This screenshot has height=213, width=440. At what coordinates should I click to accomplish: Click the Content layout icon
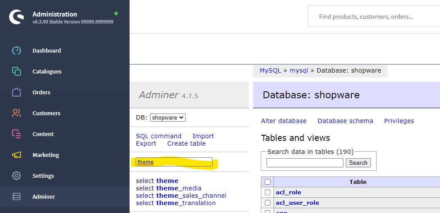pos(17,134)
